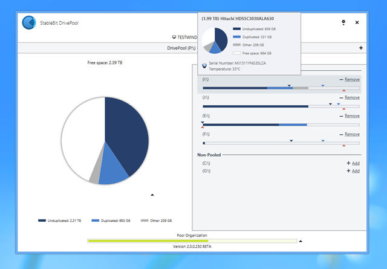Image resolution: width=387 pixels, height=269 pixels.
Task: Click the Non-Pooled section heading
Action: click(209, 155)
